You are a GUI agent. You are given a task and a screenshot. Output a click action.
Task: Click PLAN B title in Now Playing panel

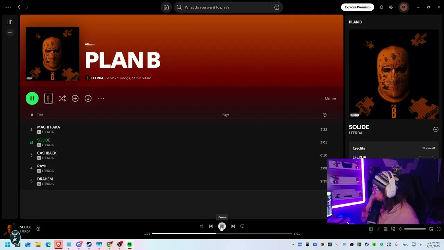point(355,22)
